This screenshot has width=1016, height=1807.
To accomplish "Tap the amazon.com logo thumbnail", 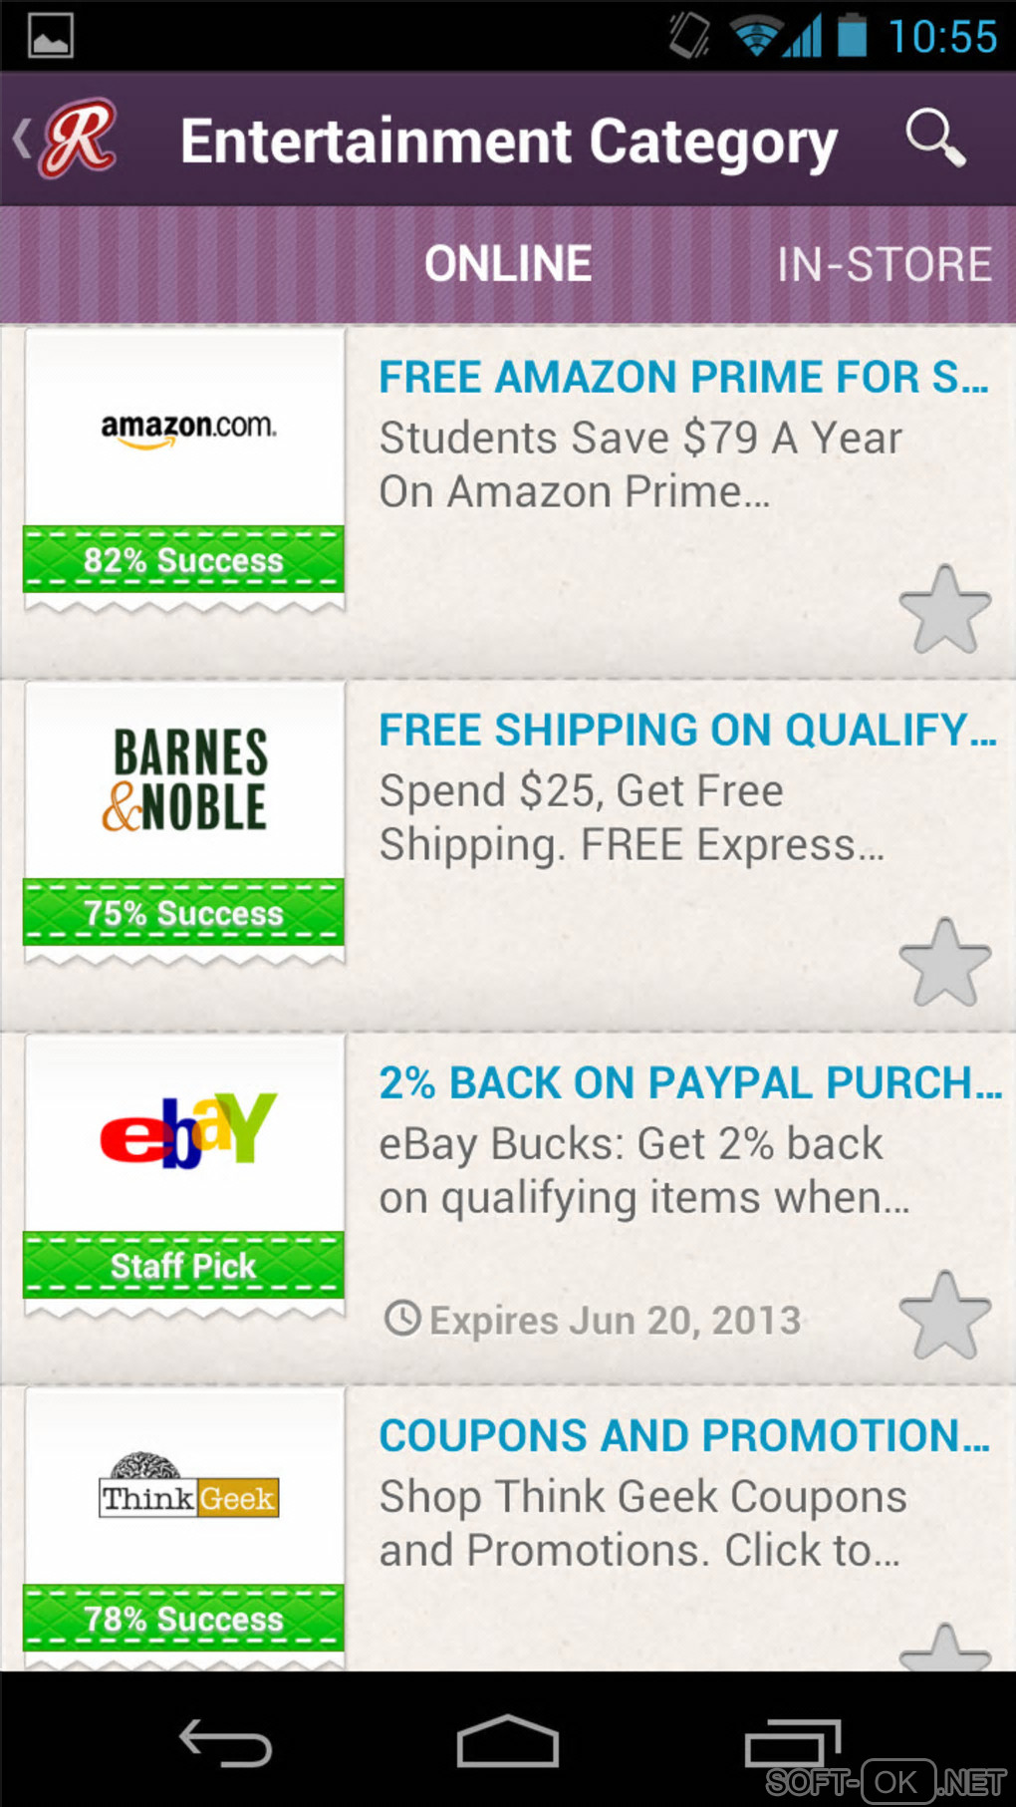I will 185,429.
